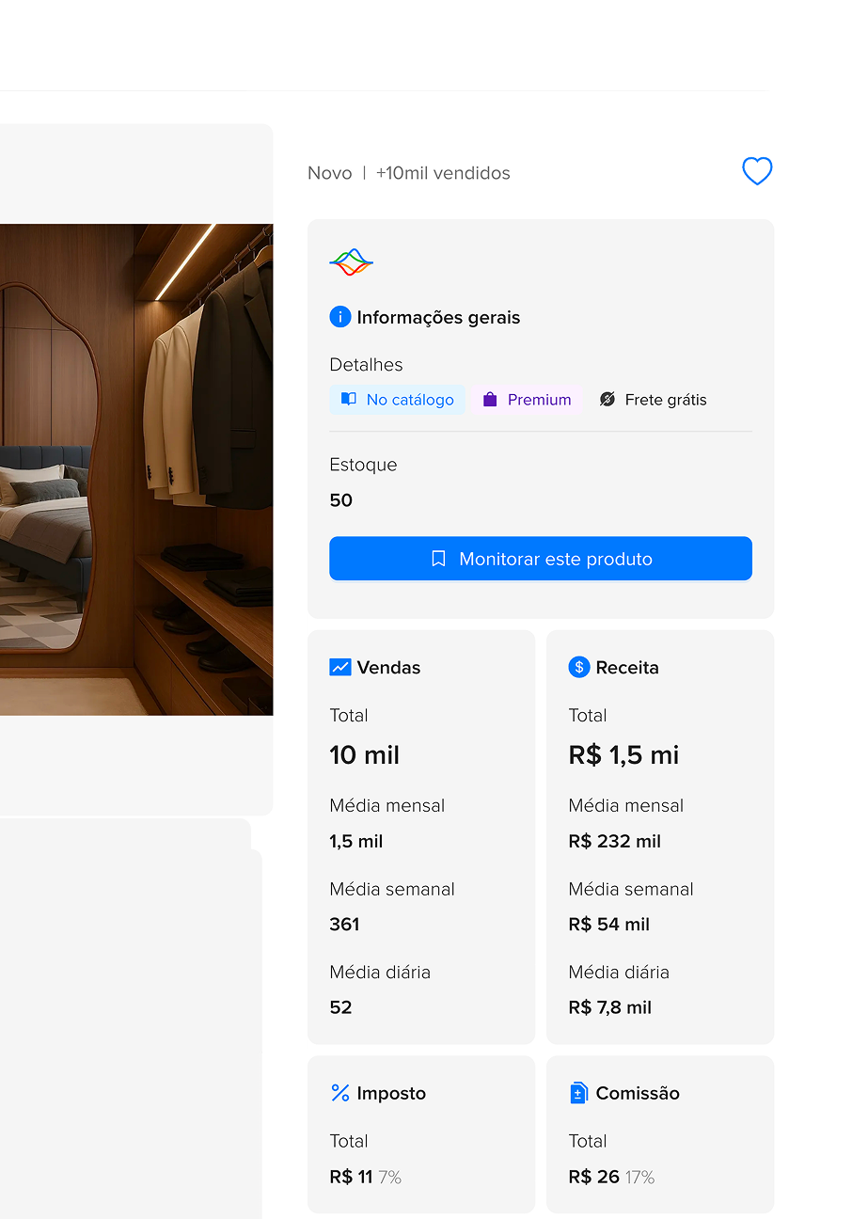Viewport: 852px width, 1219px height.
Task: Click the Estoque value 50
Action: coord(340,500)
